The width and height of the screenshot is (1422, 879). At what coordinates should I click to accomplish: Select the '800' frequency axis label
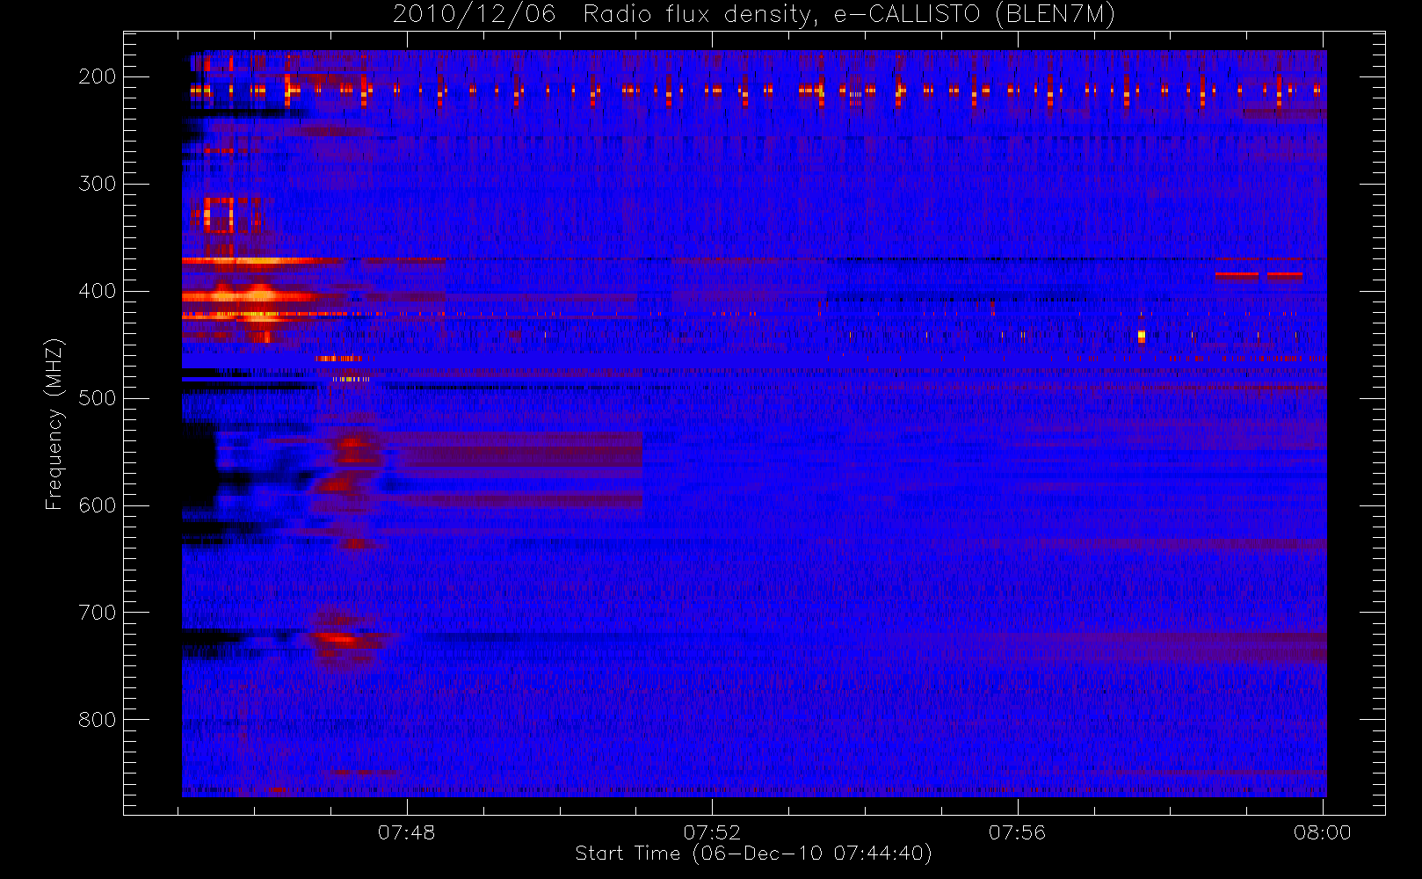(x=97, y=720)
